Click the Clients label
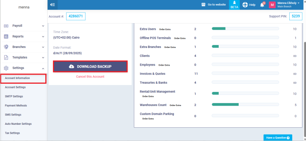This screenshot has width=306, height=141. (x=145, y=56)
